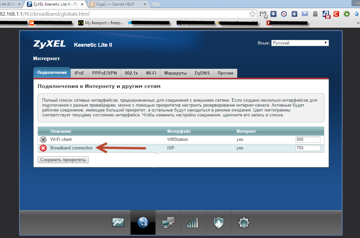Open the home network computers icon
This screenshot has height=238, width=360.
coord(168,222)
